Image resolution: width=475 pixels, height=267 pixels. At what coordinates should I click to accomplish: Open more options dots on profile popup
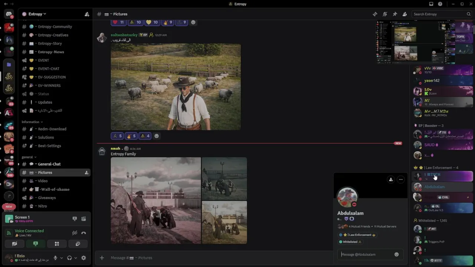(x=400, y=179)
